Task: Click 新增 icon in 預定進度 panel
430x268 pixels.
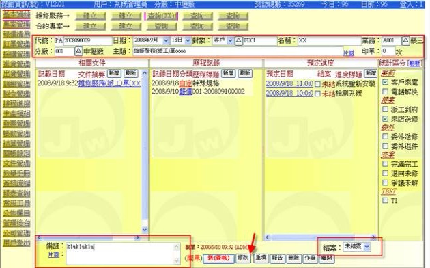Action: (371, 73)
